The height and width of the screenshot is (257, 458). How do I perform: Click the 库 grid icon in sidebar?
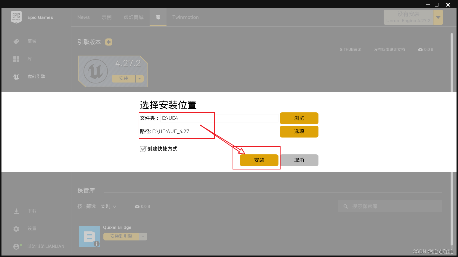click(x=16, y=59)
